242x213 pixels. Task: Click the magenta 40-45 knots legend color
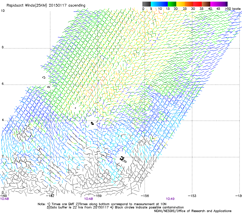coord(215,4)
